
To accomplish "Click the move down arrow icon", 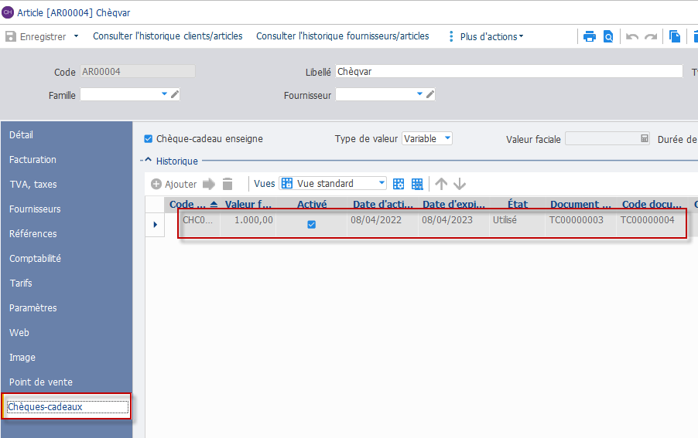I will [460, 184].
